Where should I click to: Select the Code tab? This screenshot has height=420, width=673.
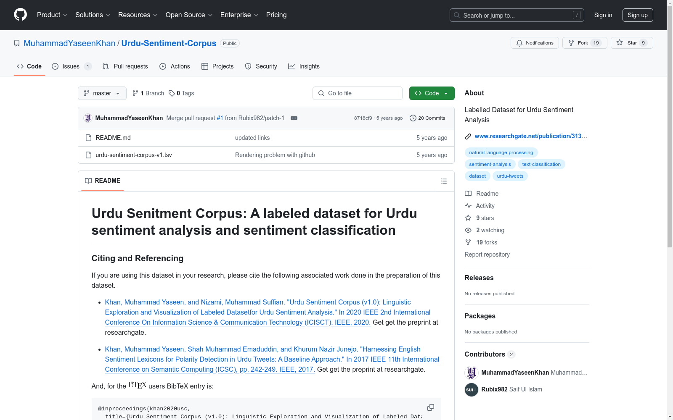coord(29,66)
